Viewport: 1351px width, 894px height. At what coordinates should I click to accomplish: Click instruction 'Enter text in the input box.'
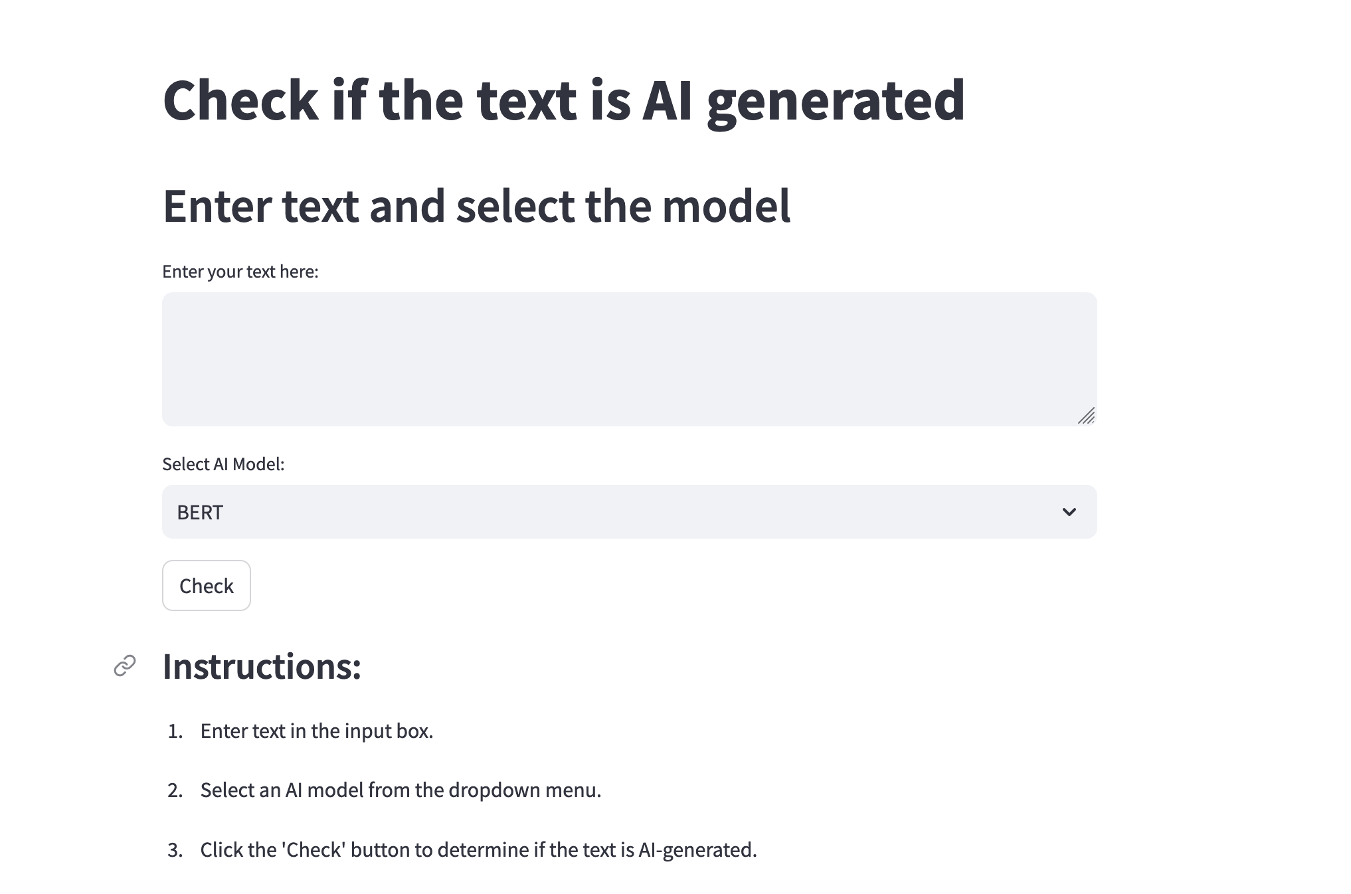click(x=317, y=731)
